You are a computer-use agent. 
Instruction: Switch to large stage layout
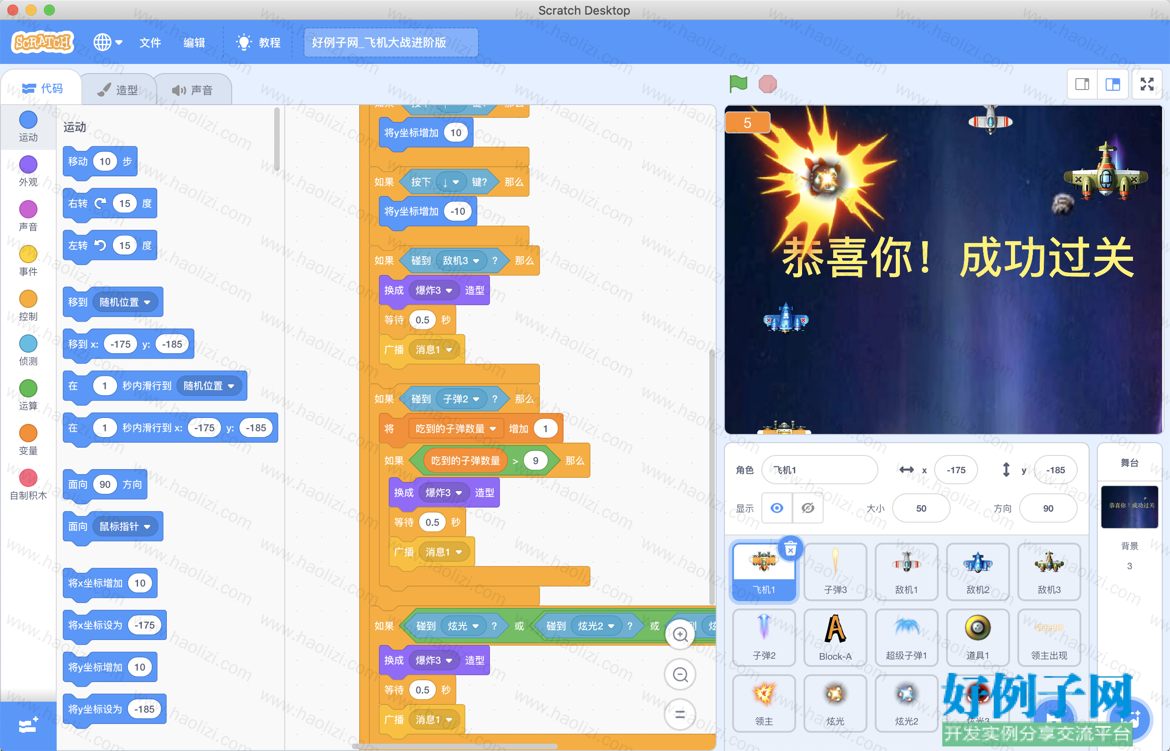coord(1112,85)
